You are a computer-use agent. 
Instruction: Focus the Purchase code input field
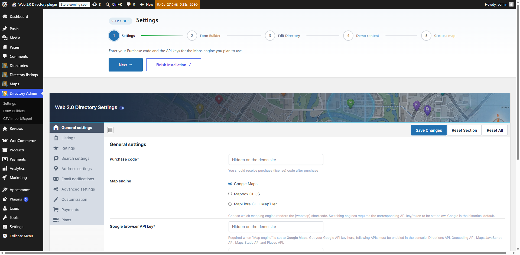276,159
